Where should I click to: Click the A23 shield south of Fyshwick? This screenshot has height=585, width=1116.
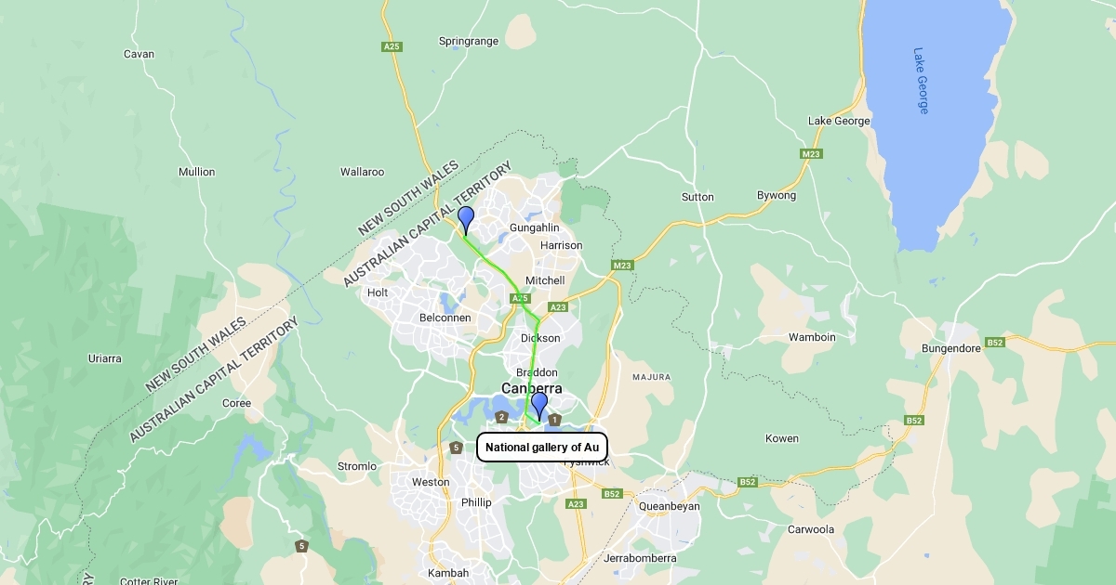pos(577,503)
